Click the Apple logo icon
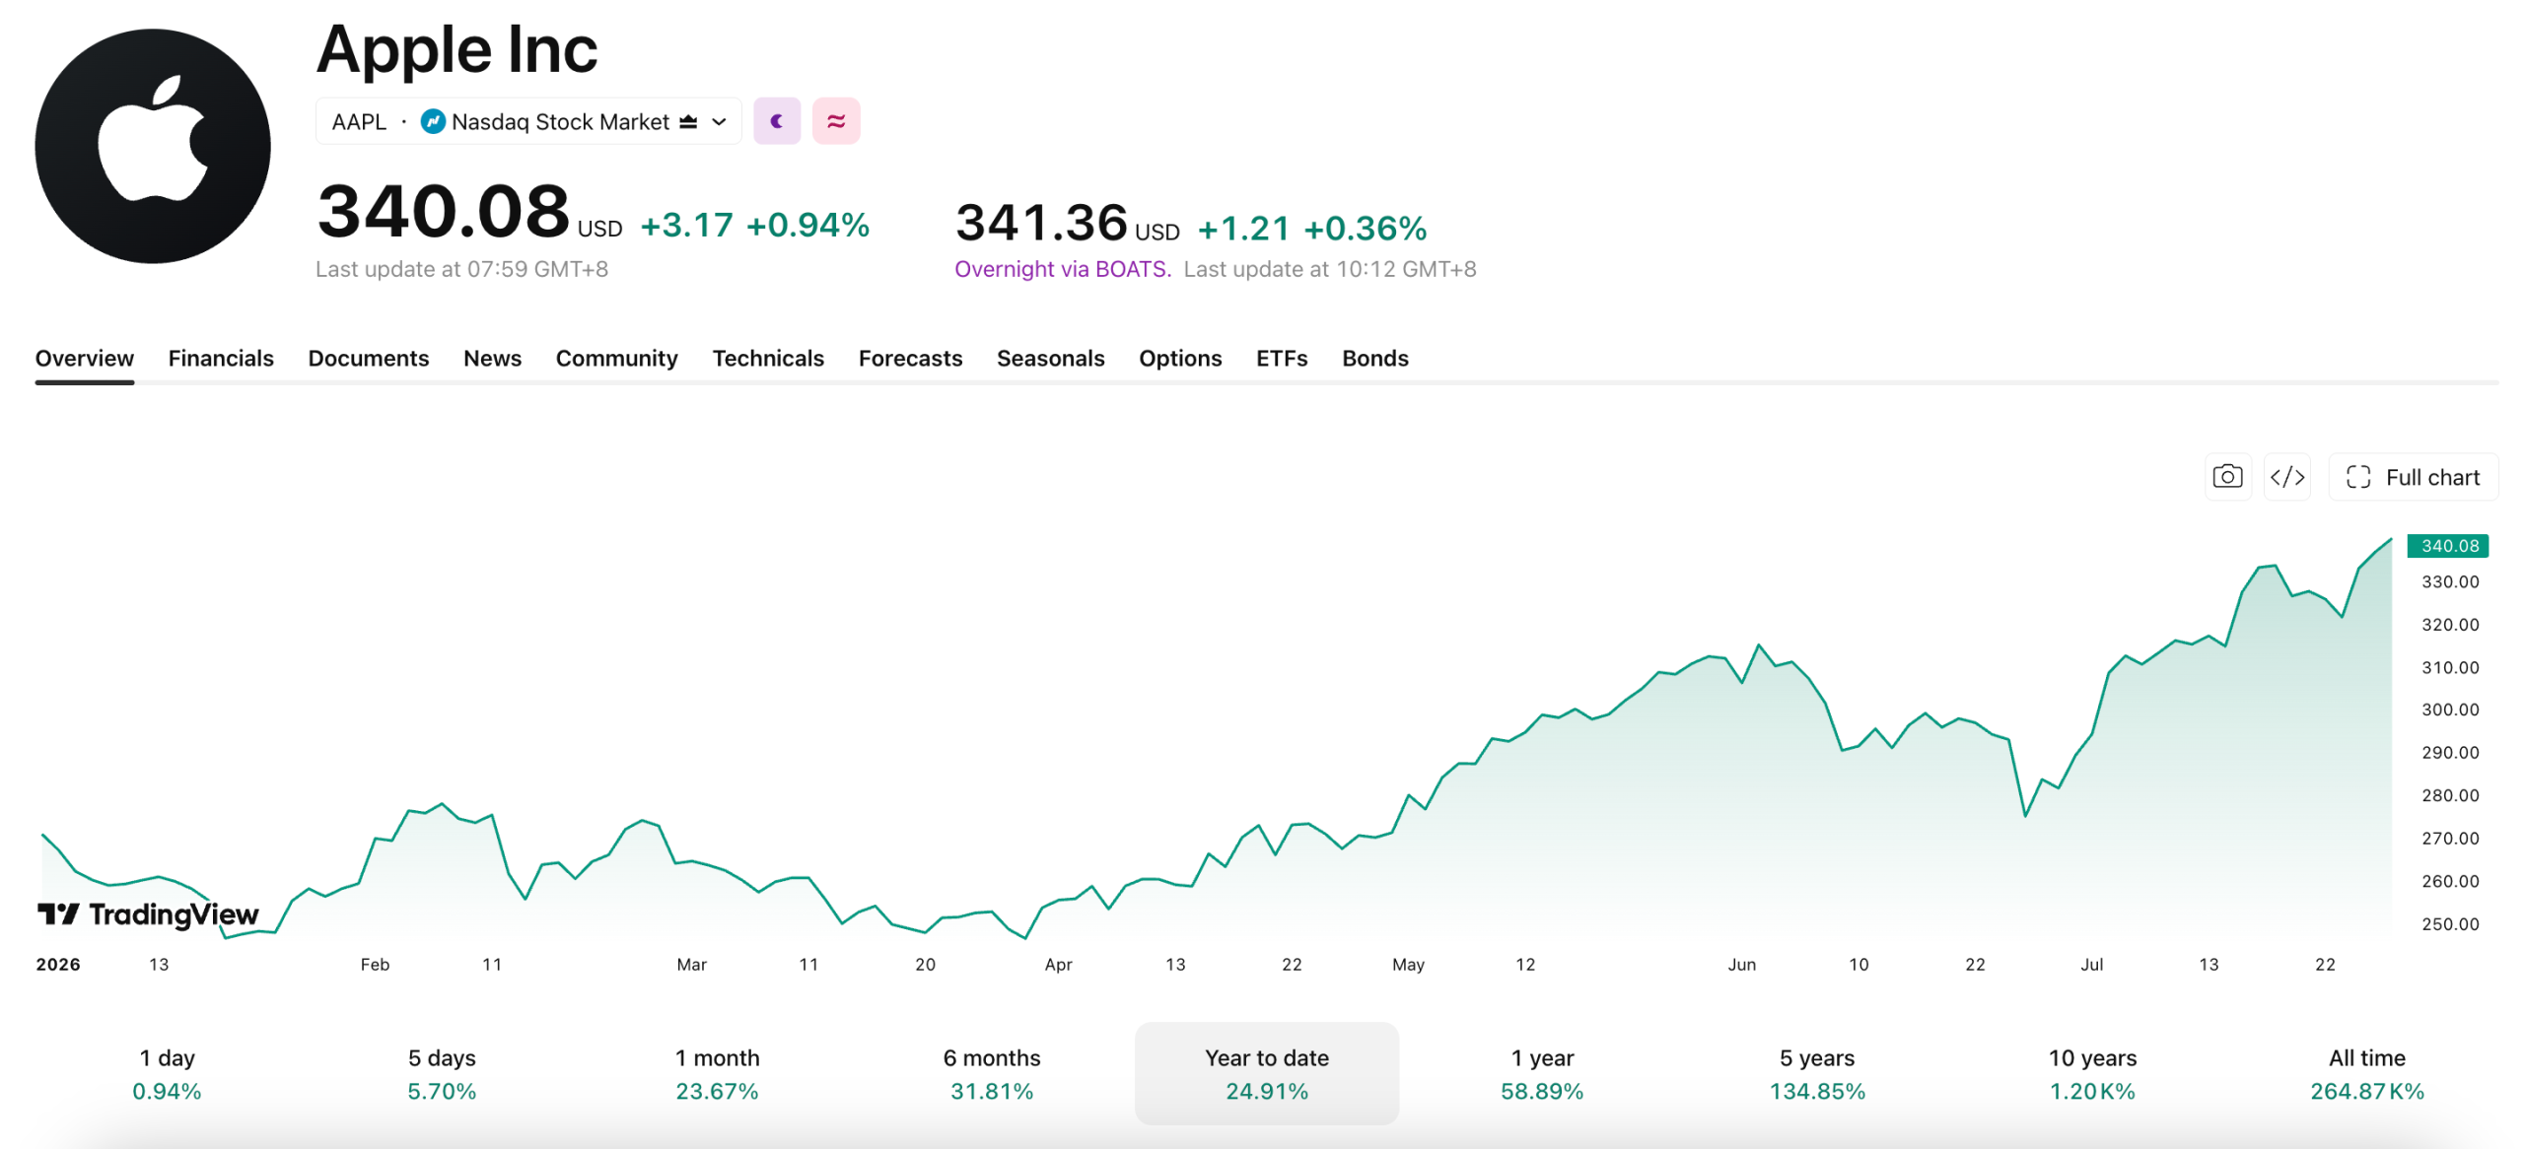Viewport: 2524px width, 1149px height. point(153,146)
